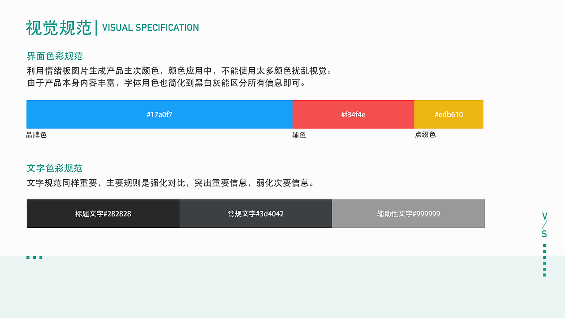Select the 辅助性文字#999999 light gray swatch

click(408, 214)
